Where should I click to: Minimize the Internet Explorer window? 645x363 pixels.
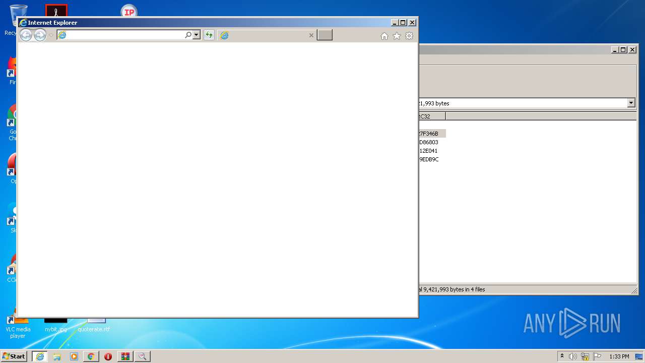click(394, 22)
